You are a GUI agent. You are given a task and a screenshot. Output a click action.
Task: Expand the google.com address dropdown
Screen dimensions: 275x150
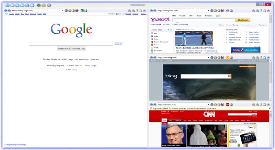[62, 11]
